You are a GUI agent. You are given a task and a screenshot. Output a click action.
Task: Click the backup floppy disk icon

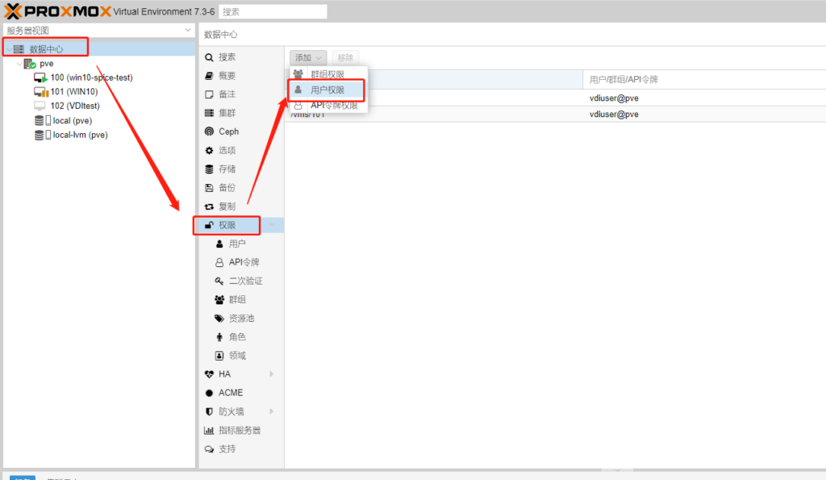pyautogui.click(x=209, y=188)
